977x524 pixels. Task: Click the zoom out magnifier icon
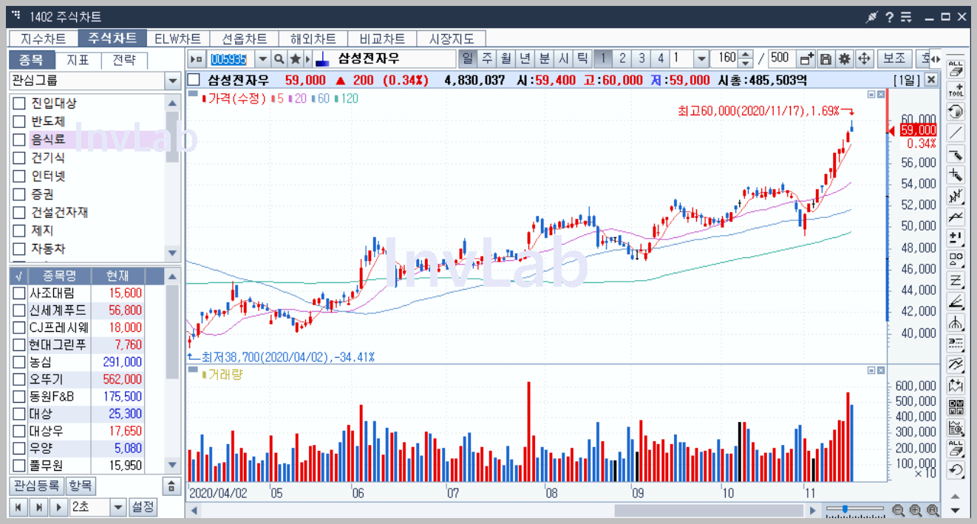[x=898, y=510]
